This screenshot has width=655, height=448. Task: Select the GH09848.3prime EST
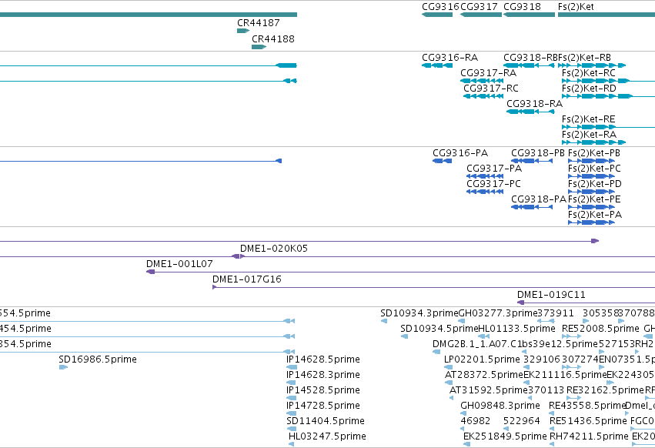(463, 413)
